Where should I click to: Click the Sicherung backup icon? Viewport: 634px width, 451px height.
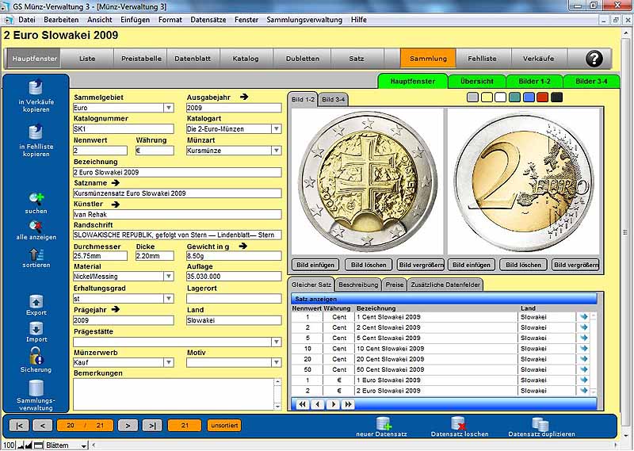(36, 356)
